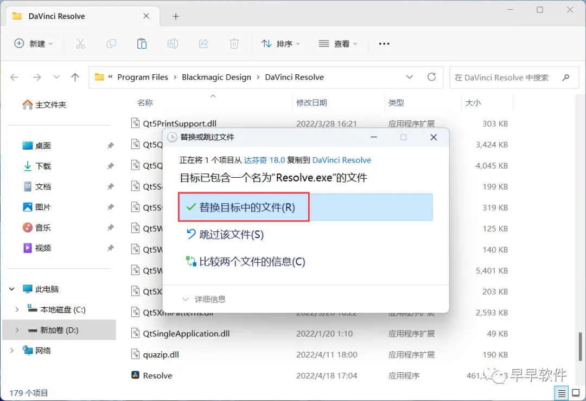The height and width of the screenshot is (401, 586).
Task: Select QtSingleApplication.dll file
Action: point(186,333)
